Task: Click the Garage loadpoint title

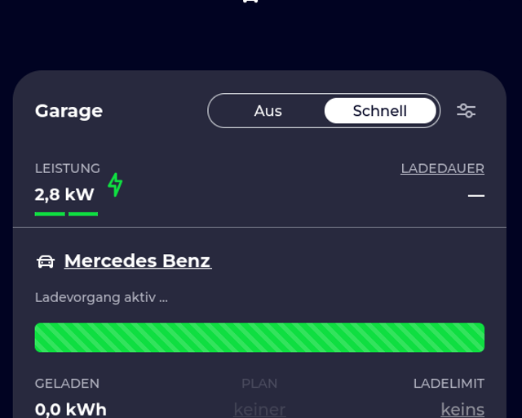Action: point(69,111)
